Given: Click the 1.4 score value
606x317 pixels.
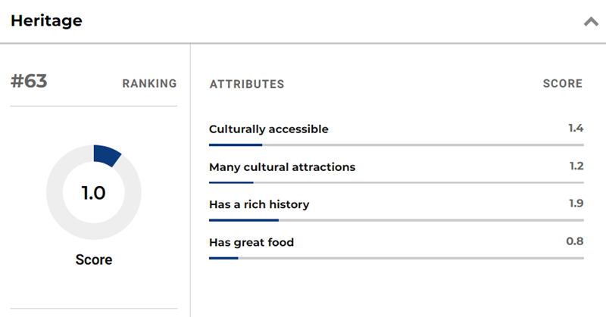Looking at the screenshot, I should 576,129.
